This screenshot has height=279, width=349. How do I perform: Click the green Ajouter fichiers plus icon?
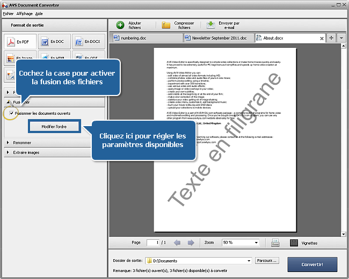point(120,25)
